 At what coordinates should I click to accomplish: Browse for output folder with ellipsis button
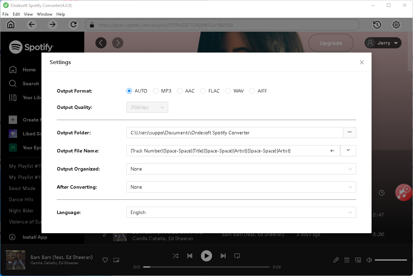pos(350,133)
